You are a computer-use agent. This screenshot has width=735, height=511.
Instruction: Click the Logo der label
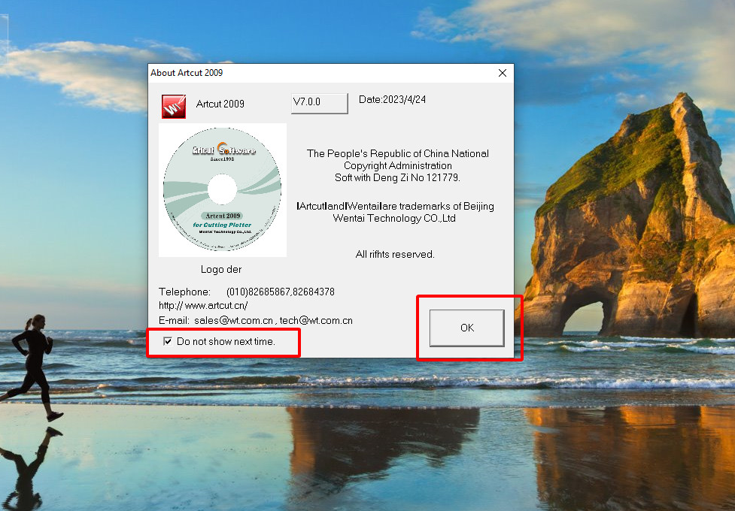click(221, 269)
